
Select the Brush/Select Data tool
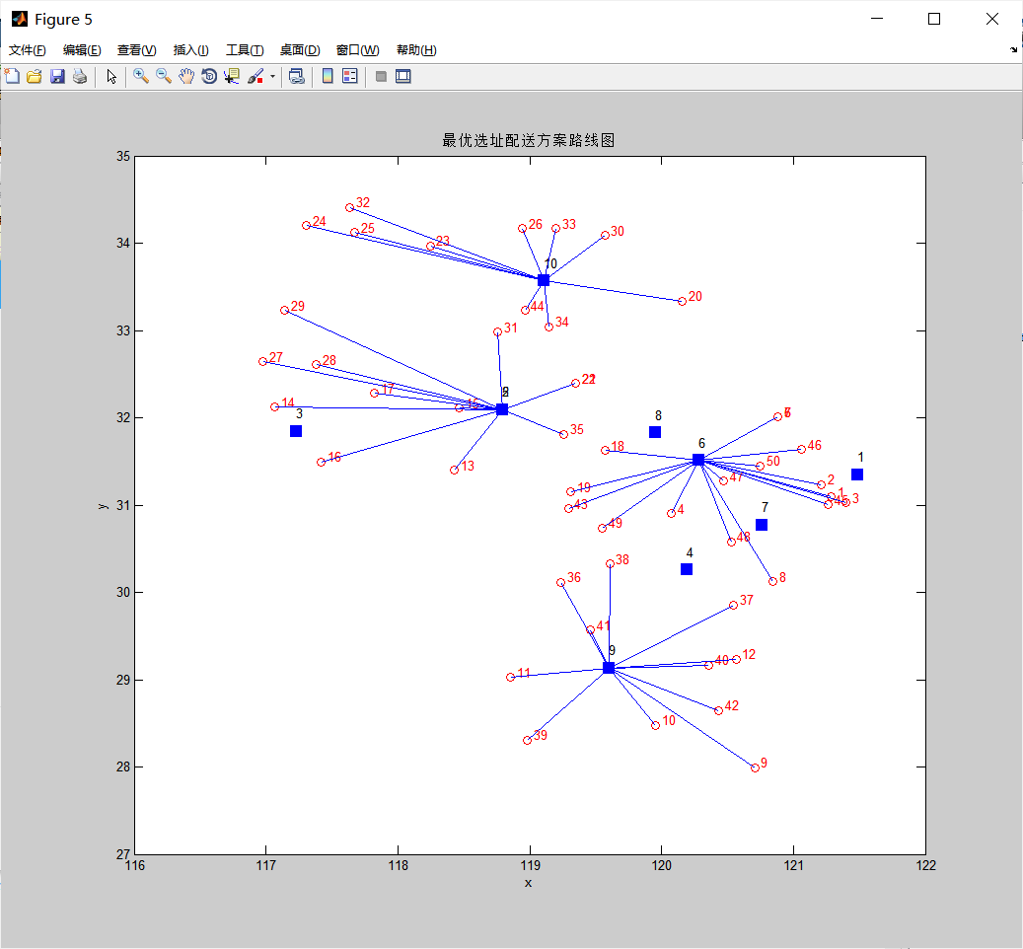click(x=256, y=76)
